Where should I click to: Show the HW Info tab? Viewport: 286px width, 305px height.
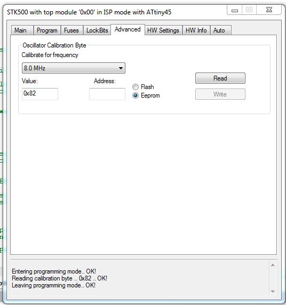(x=196, y=30)
